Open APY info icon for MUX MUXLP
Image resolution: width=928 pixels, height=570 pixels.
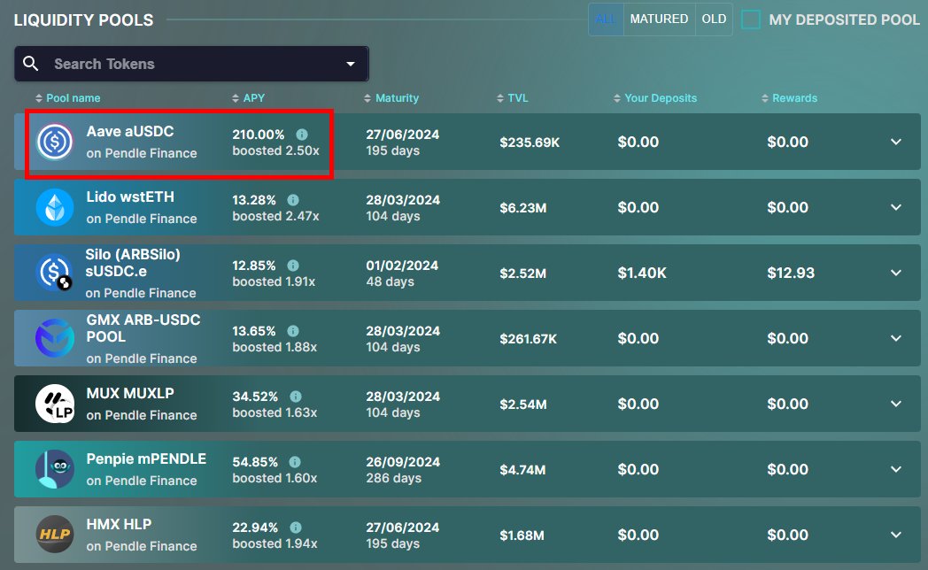[x=296, y=397]
